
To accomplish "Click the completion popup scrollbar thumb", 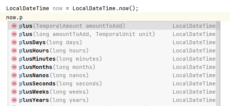I will (218, 26).
